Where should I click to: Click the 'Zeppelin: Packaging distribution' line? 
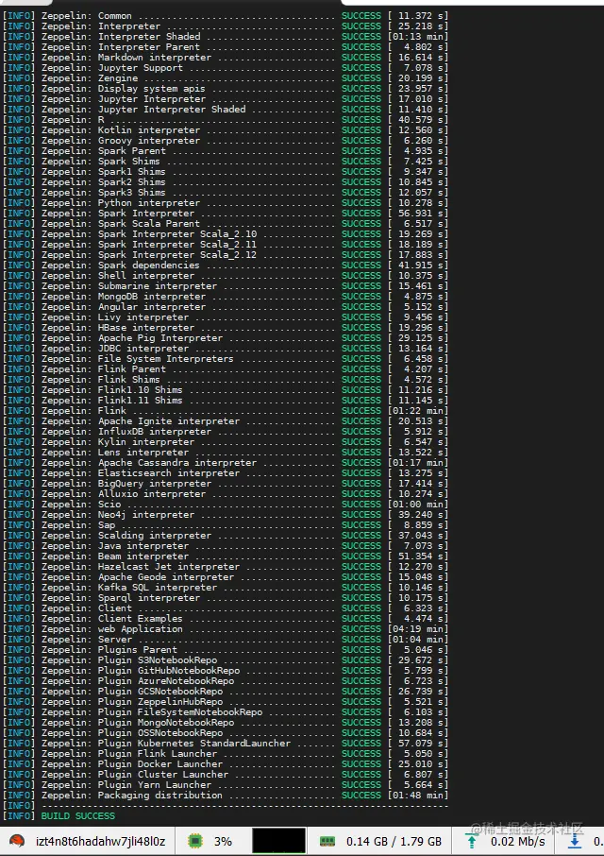click(226, 795)
